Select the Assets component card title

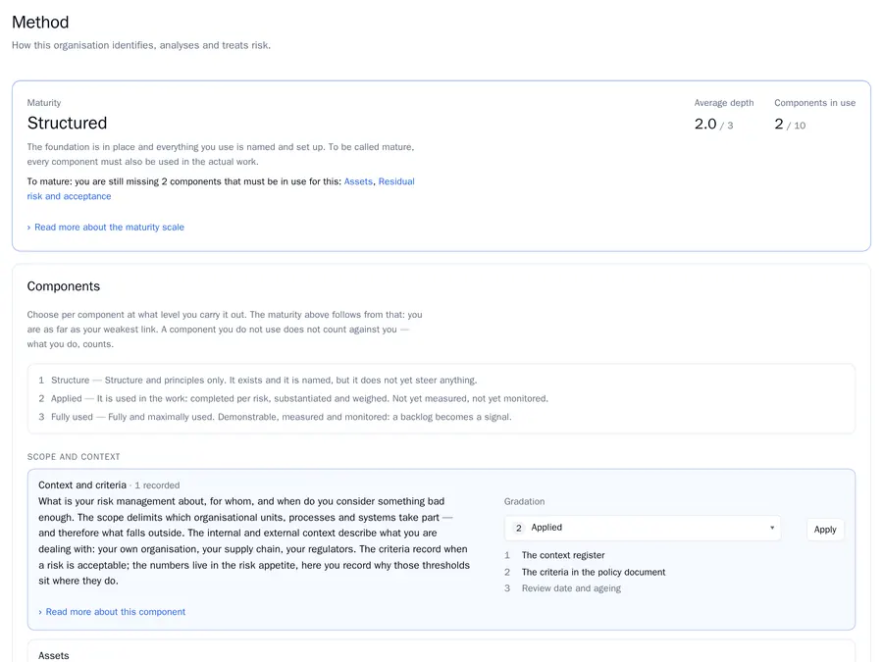(54, 656)
